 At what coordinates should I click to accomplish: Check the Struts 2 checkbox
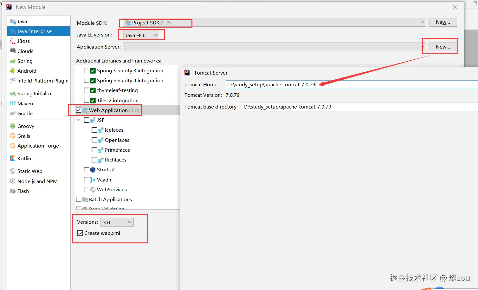click(x=86, y=170)
